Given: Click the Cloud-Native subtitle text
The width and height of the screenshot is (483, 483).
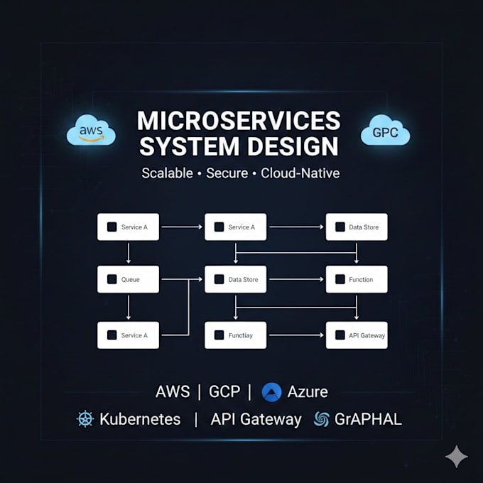Looking at the screenshot, I should click(300, 173).
